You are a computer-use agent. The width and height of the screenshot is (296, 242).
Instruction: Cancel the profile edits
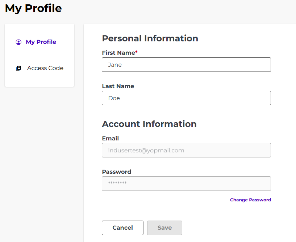click(122, 228)
